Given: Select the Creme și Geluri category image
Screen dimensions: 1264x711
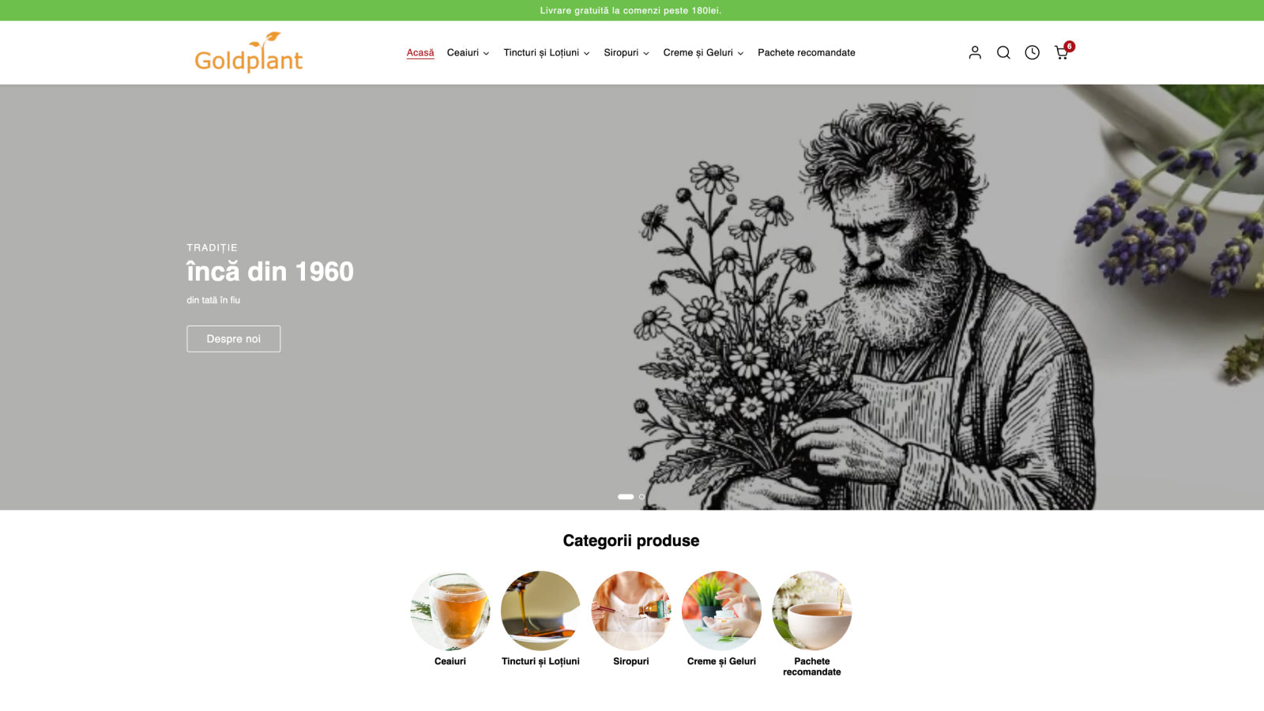Looking at the screenshot, I should [x=721, y=611].
